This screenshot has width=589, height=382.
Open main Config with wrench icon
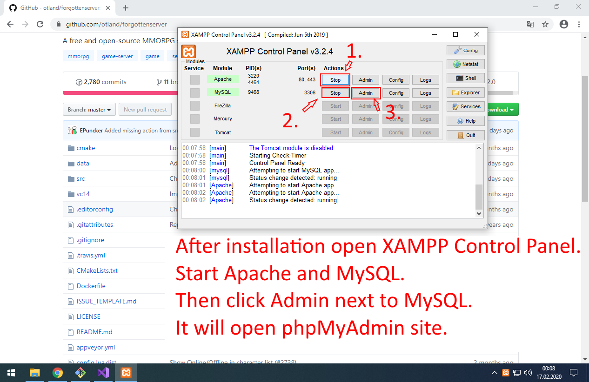pos(466,50)
